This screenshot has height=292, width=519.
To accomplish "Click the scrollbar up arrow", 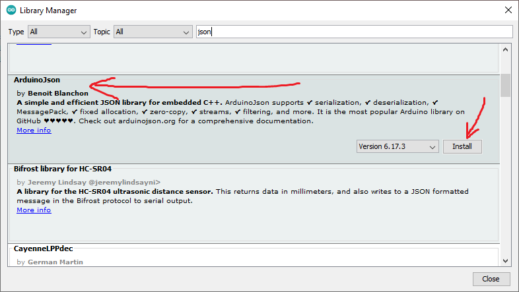I will 505,49.
